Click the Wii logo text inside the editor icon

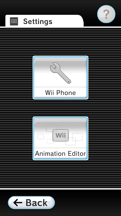(x=60, y=135)
